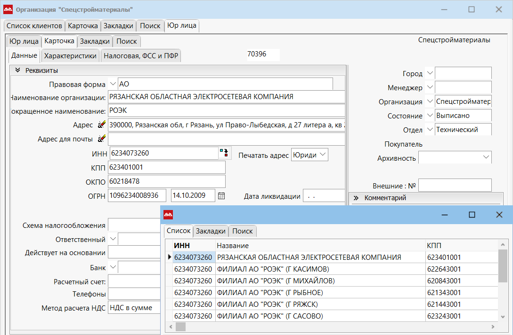
Task: Click the КПП input field
Action: [x=167, y=167]
